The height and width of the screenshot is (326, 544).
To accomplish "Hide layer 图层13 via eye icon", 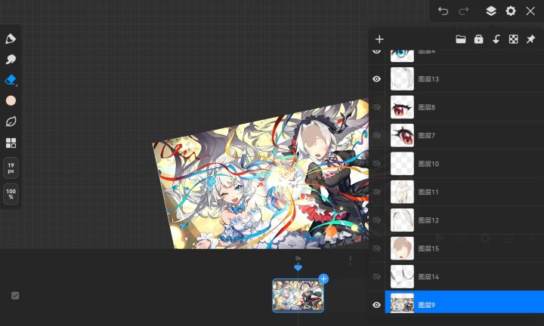I will (376, 79).
